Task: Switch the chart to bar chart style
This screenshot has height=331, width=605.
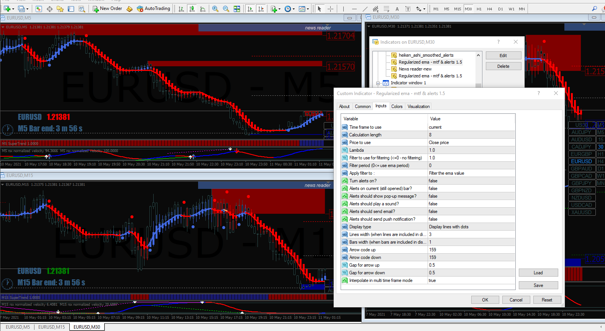Action: (x=181, y=9)
